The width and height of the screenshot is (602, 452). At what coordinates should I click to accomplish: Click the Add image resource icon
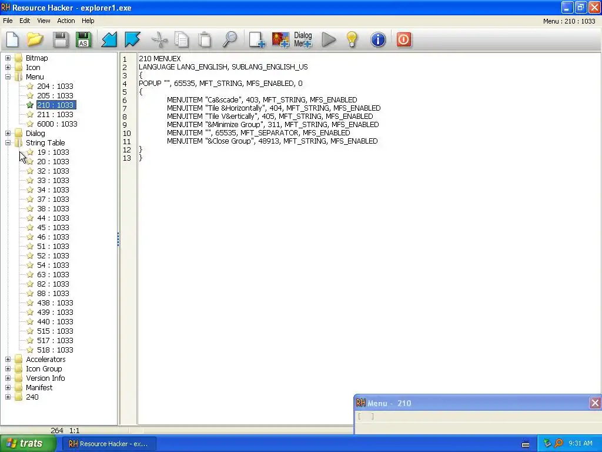click(x=280, y=39)
